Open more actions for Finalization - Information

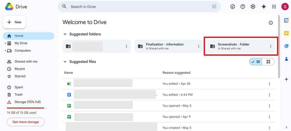[x=199, y=46]
